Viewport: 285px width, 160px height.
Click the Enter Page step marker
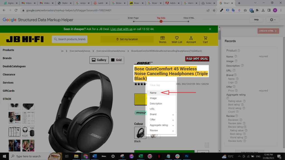pyautogui.click(x=134, y=21)
